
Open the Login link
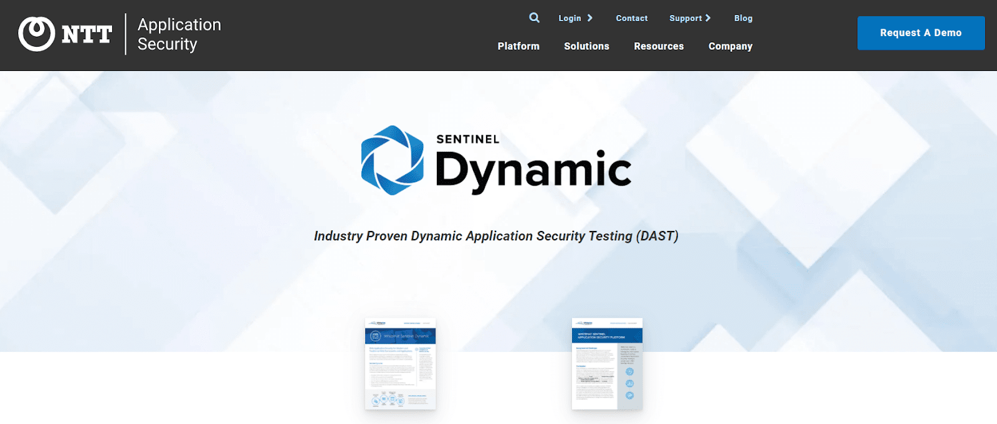point(570,18)
